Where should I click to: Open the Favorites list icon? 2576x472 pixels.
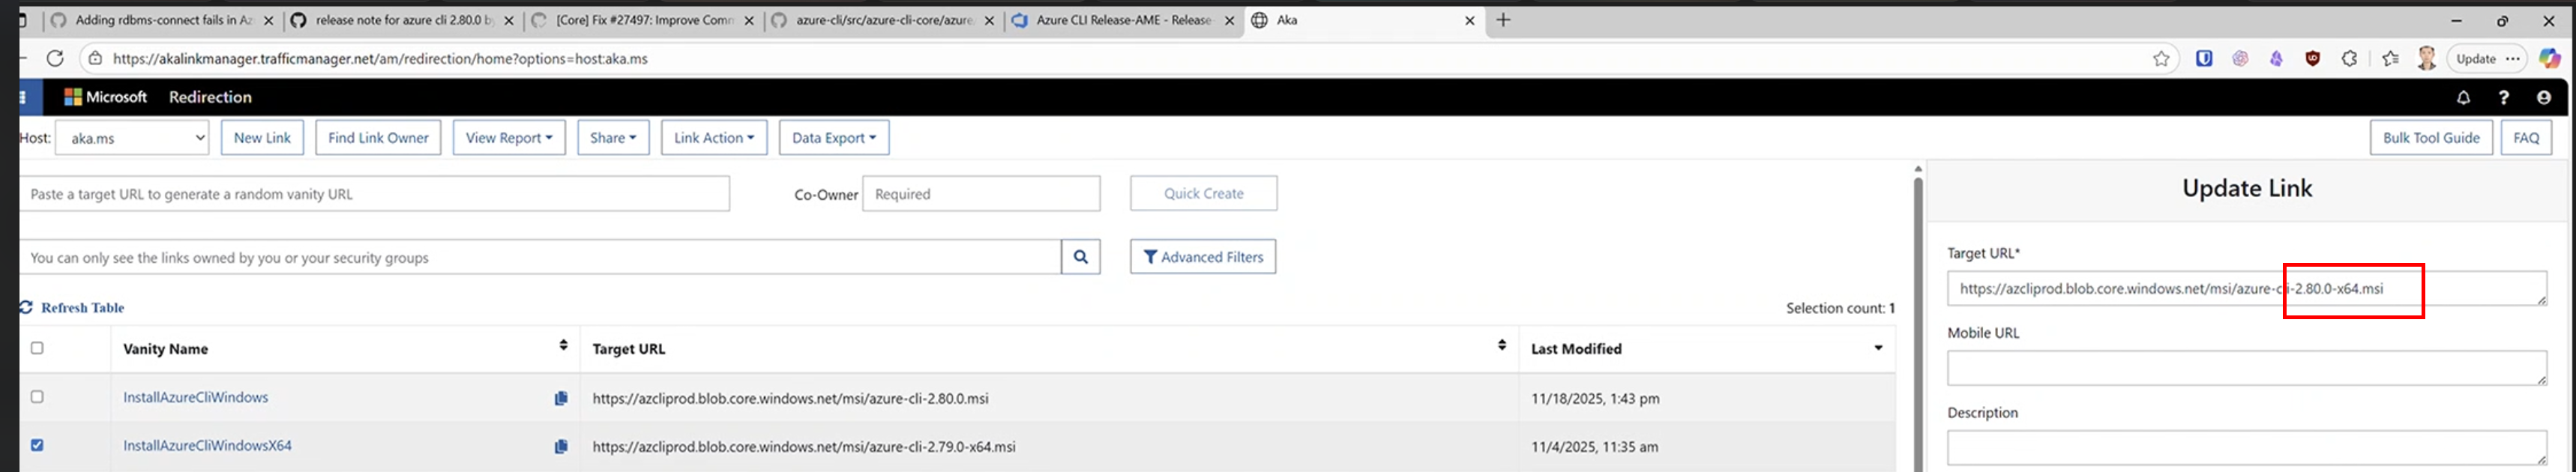coord(2390,59)
